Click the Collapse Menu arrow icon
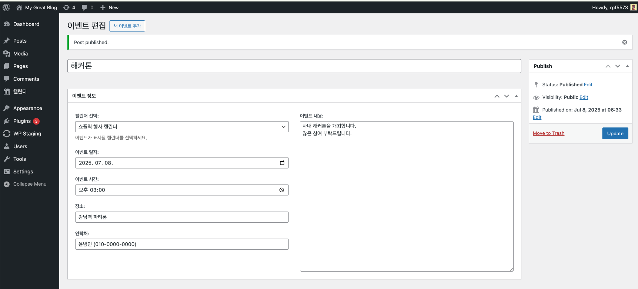The height and width of the screenshot is (289, 638). pyautogui.click(x=7, y=184)
